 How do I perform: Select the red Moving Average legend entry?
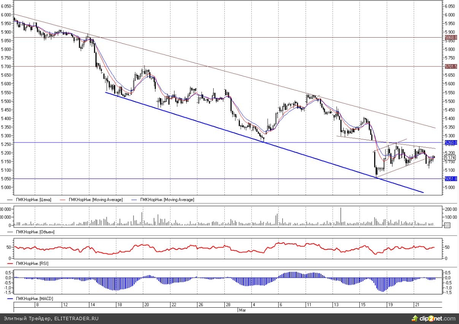(x=95, y=200)
